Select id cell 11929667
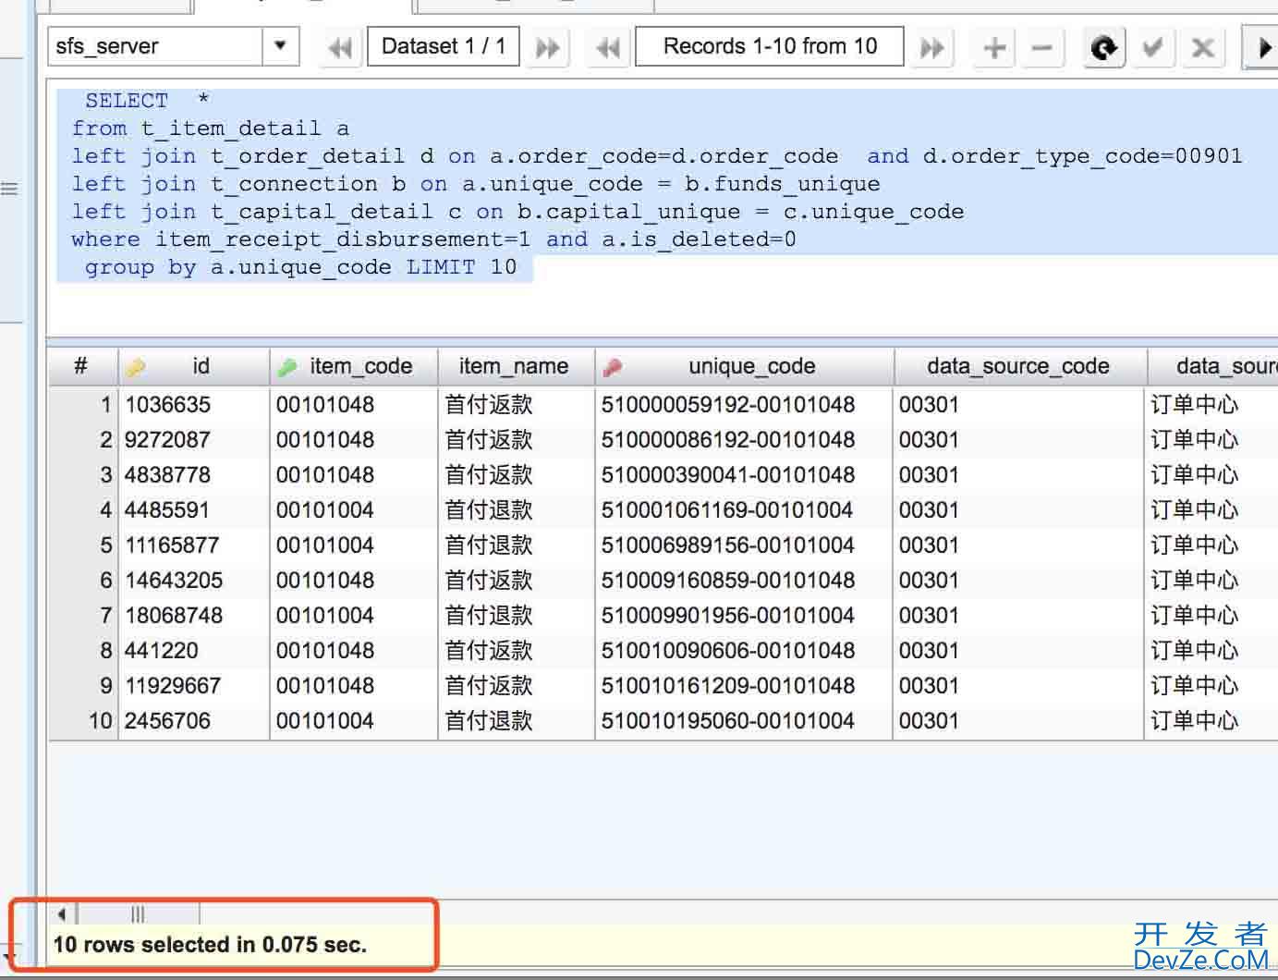Viewport: 1278px width, 980px height. pos(194,686)
